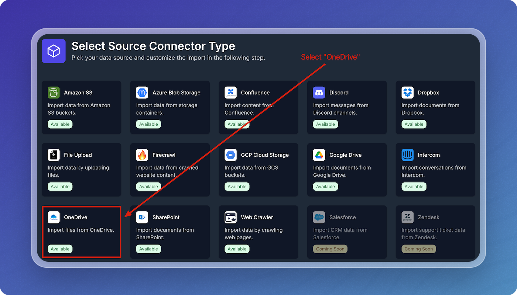This screenshot has height=295, width=517.
Task: Select the Dropbox connector title
Action: pos(428,93)
